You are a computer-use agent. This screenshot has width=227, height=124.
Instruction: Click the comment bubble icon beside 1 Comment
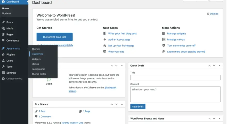tap(36, 117)
